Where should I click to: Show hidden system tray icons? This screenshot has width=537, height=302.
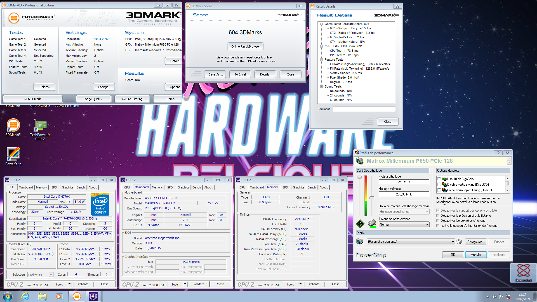(487, 297)
